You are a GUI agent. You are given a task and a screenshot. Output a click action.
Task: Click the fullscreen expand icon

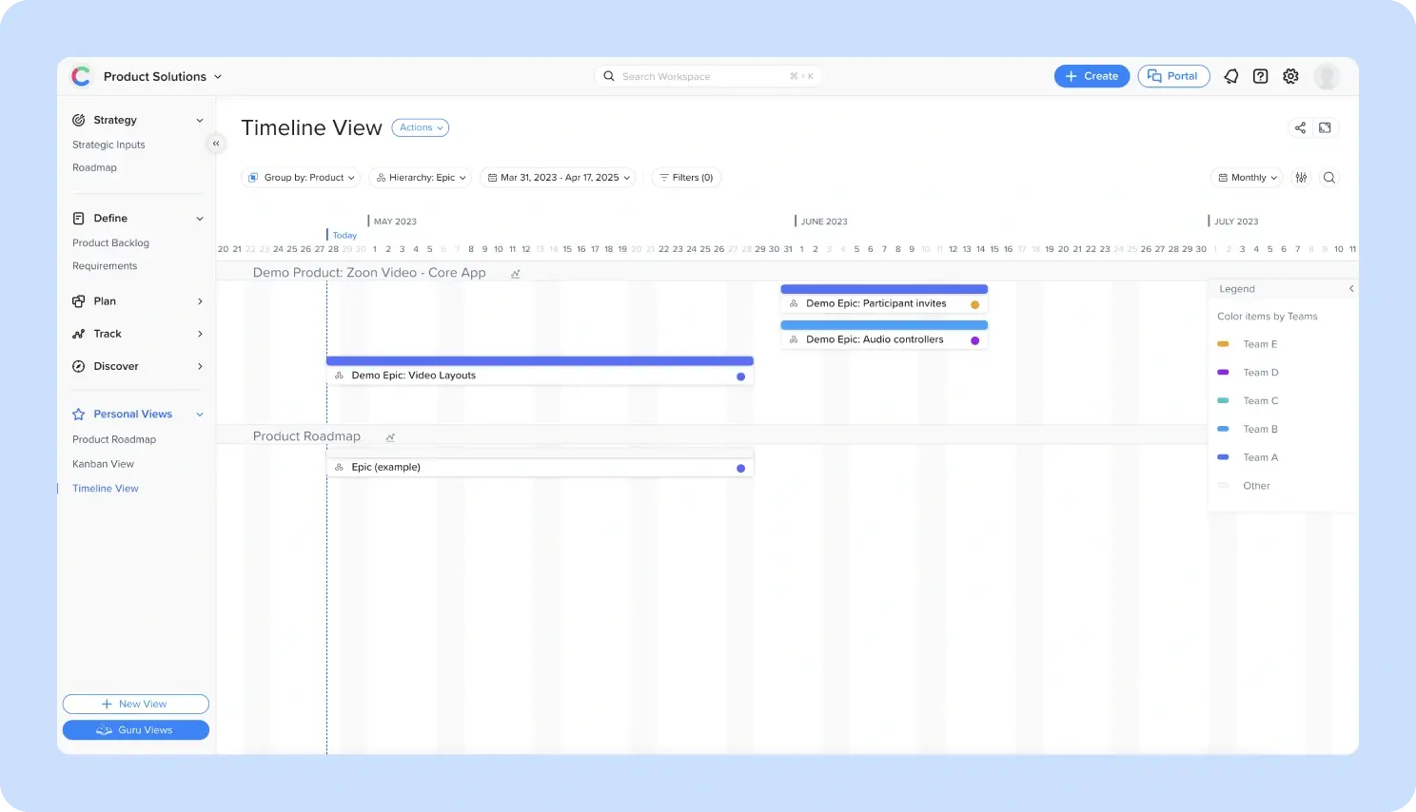(1326, 127)
